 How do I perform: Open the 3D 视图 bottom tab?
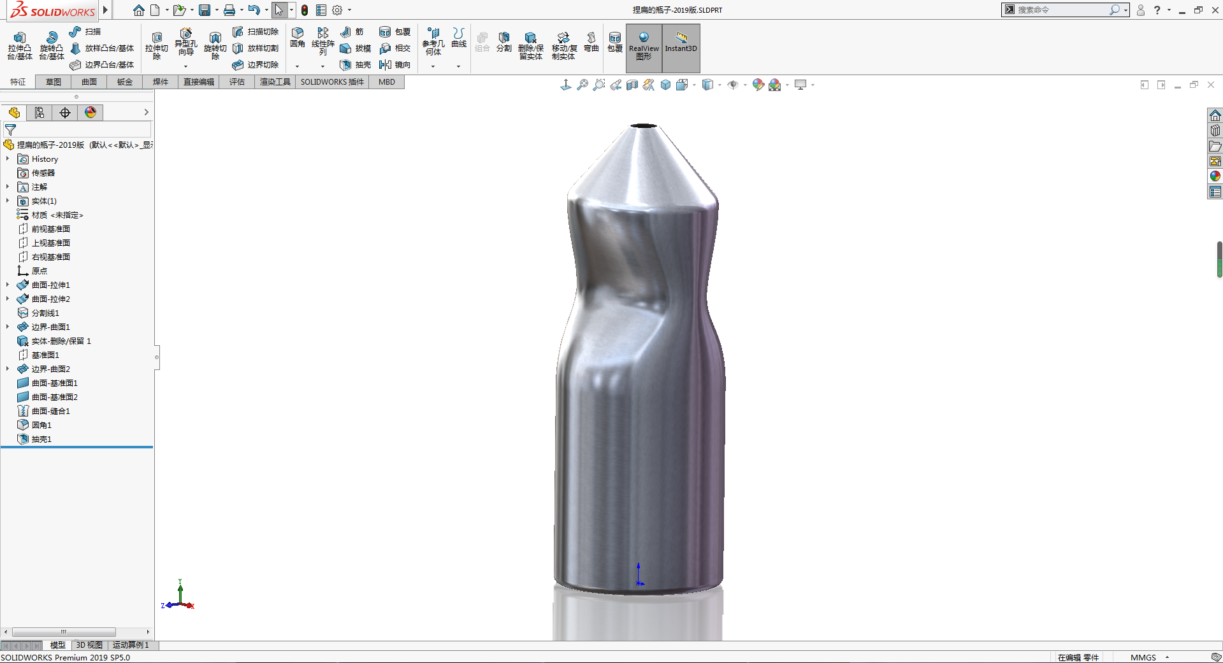[89, 645]
